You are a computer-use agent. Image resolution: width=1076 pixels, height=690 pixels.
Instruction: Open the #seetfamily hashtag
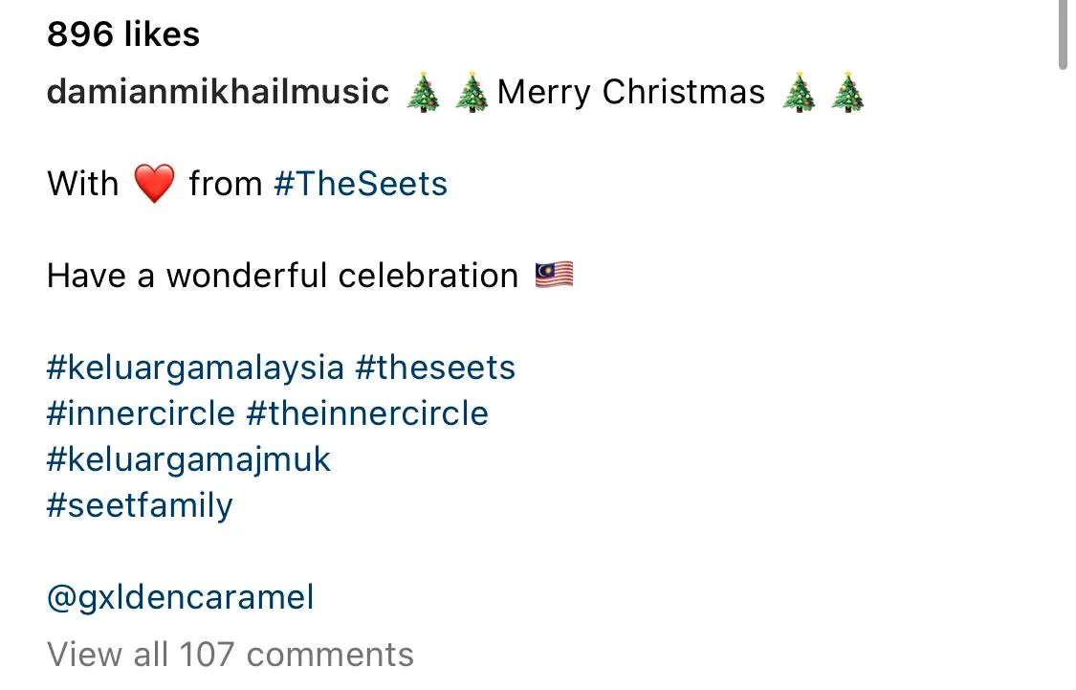[140, 505]
